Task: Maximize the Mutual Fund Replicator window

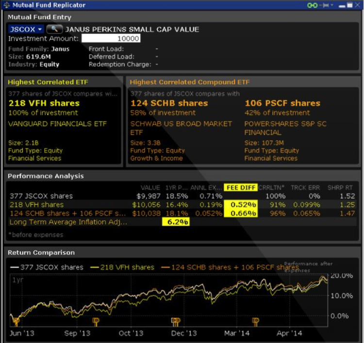Action: click(x=349, y=5)
